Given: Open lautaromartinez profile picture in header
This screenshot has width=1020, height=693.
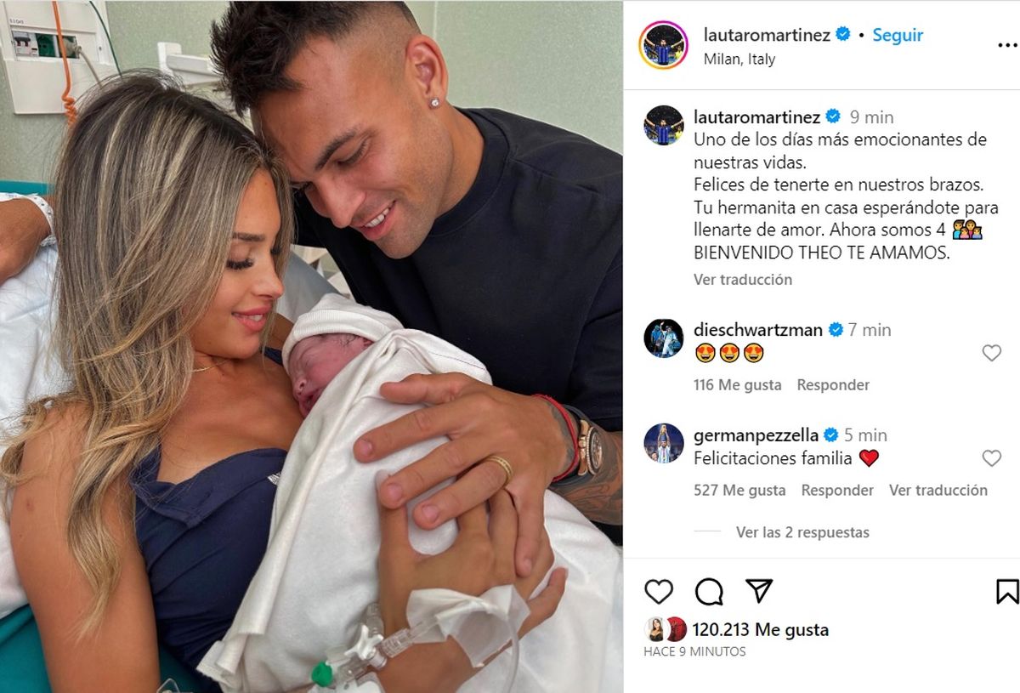Looking at the screenshot, I should pyautogui.click(x=663, y=45).
